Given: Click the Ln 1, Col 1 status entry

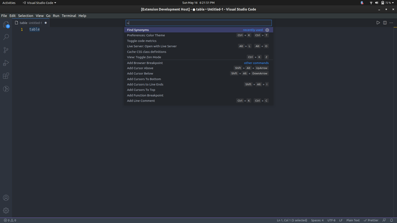Looking at the screenshot, I should coord(292,221).
